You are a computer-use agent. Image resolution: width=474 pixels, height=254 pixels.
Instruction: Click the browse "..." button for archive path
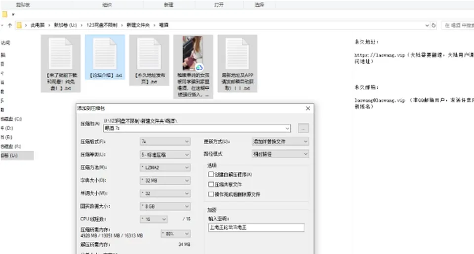tap(303, 128)
